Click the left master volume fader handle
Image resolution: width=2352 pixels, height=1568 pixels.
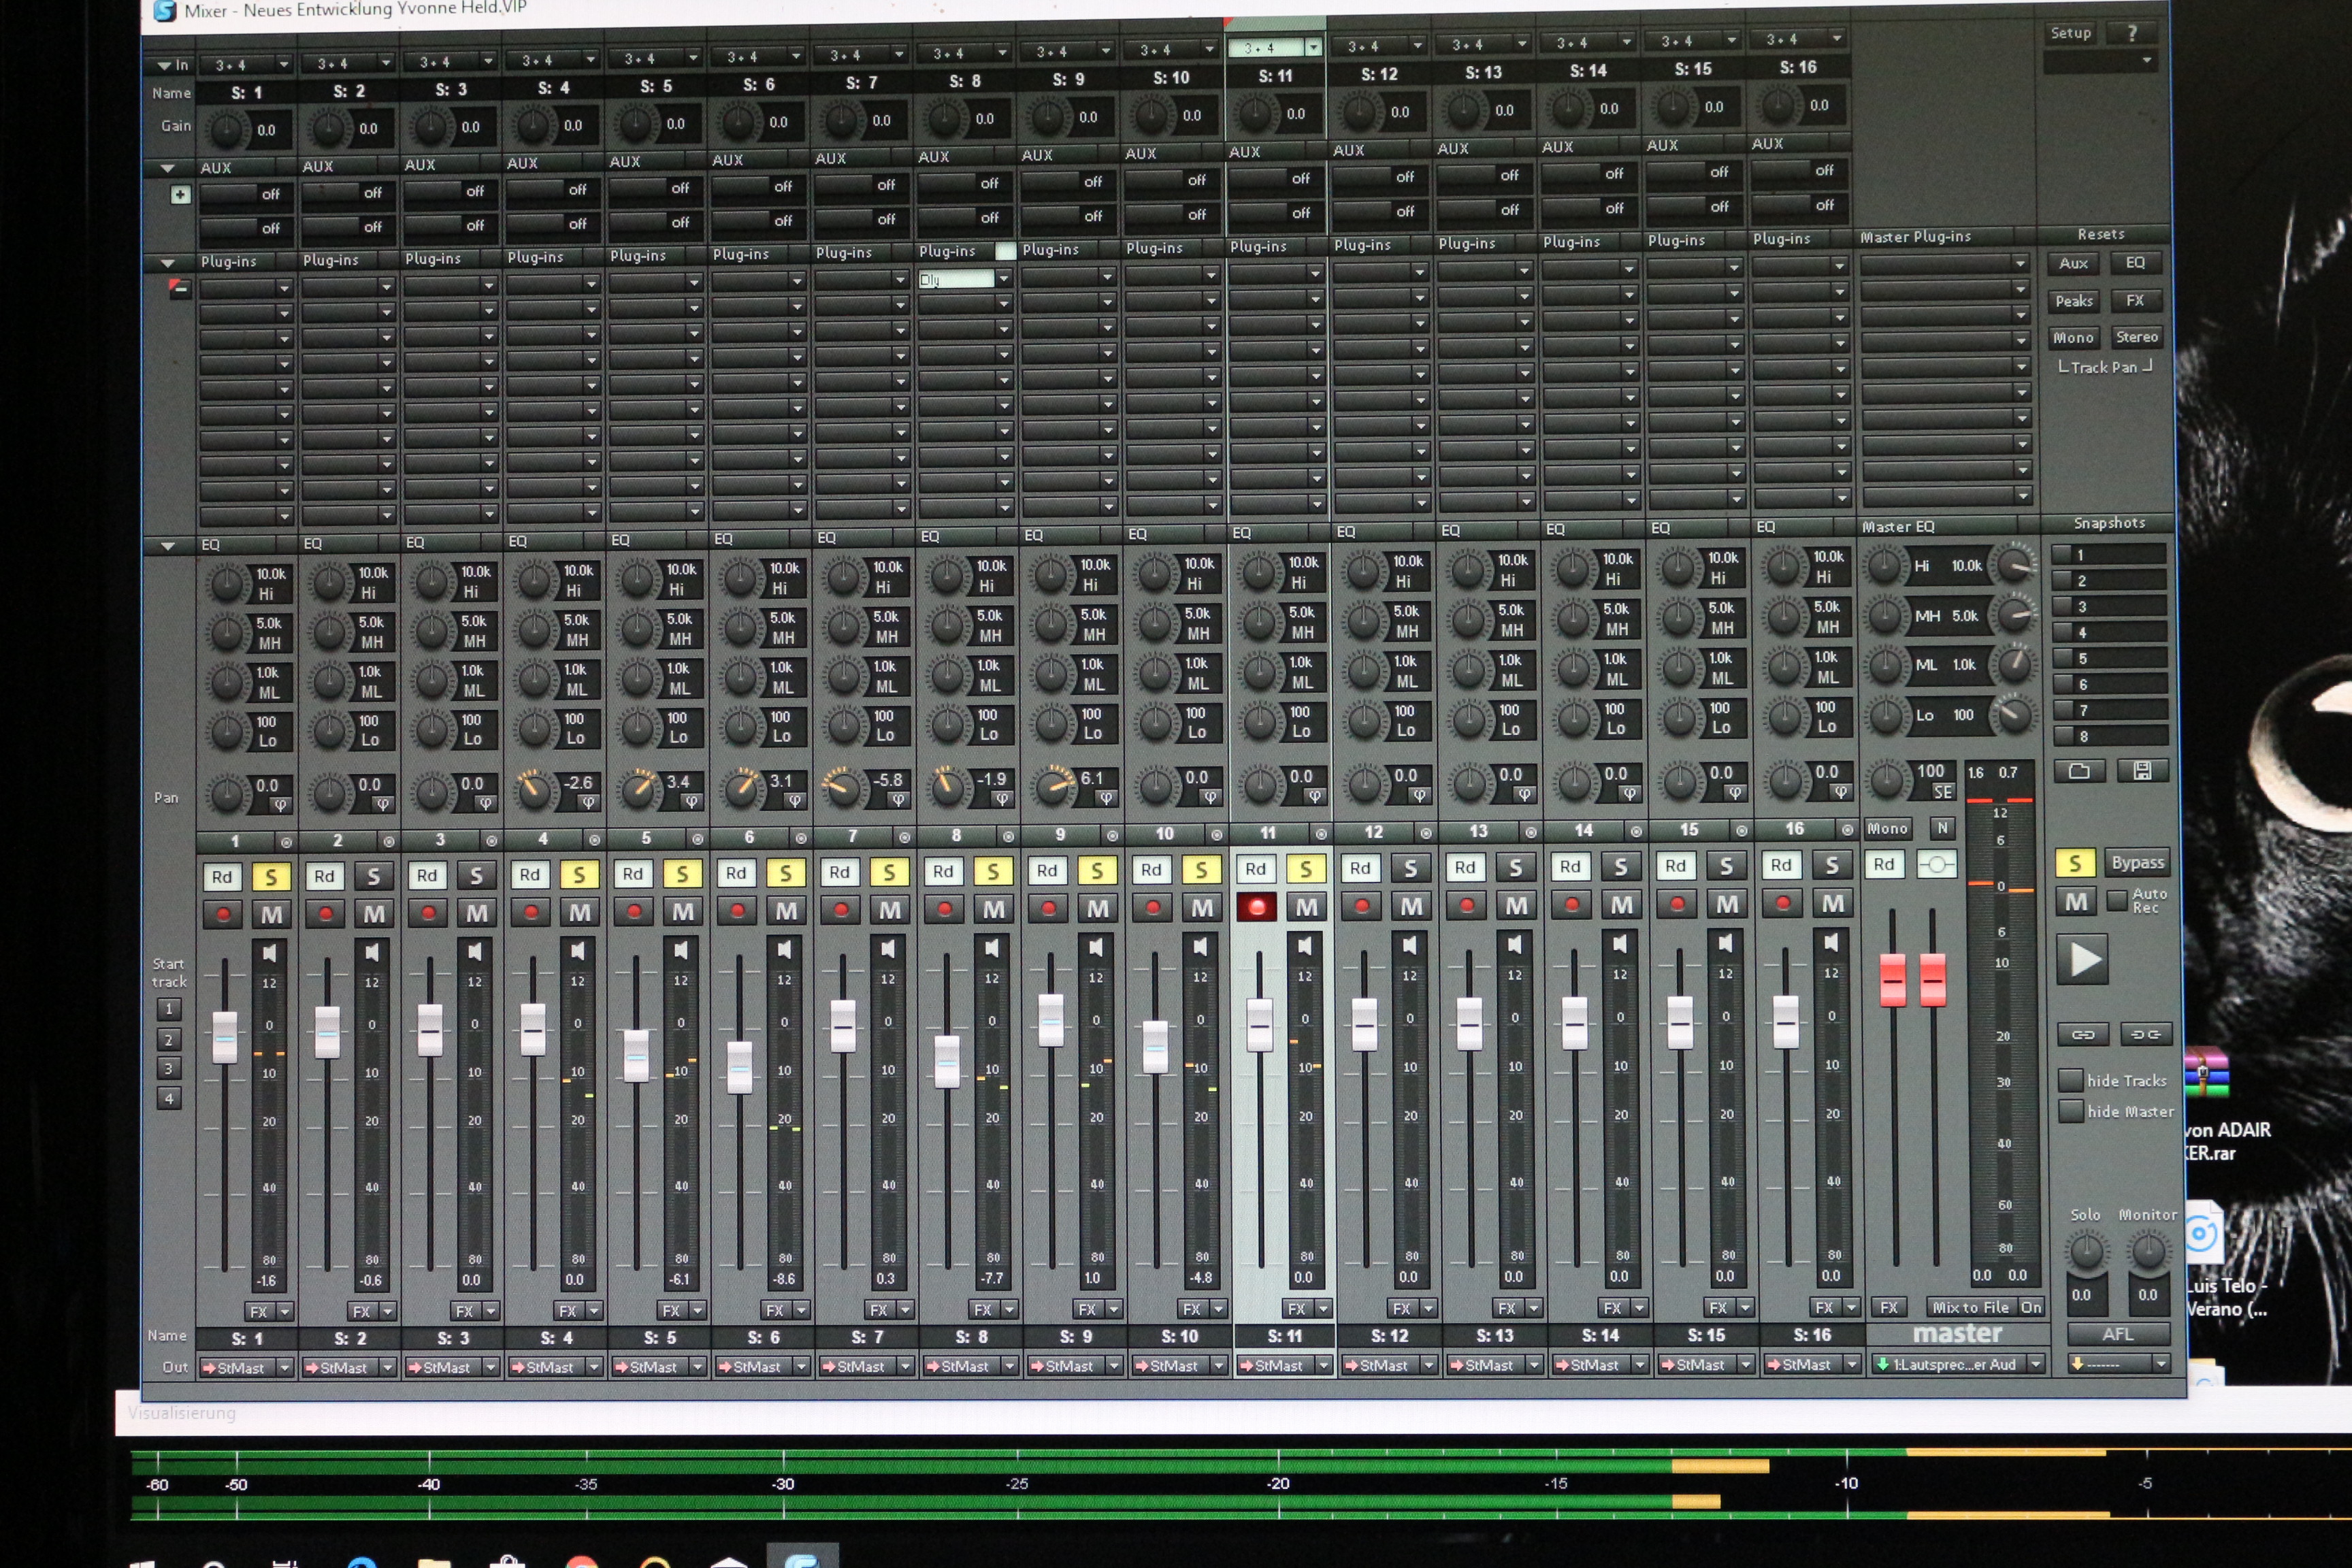coord(1893,980)
